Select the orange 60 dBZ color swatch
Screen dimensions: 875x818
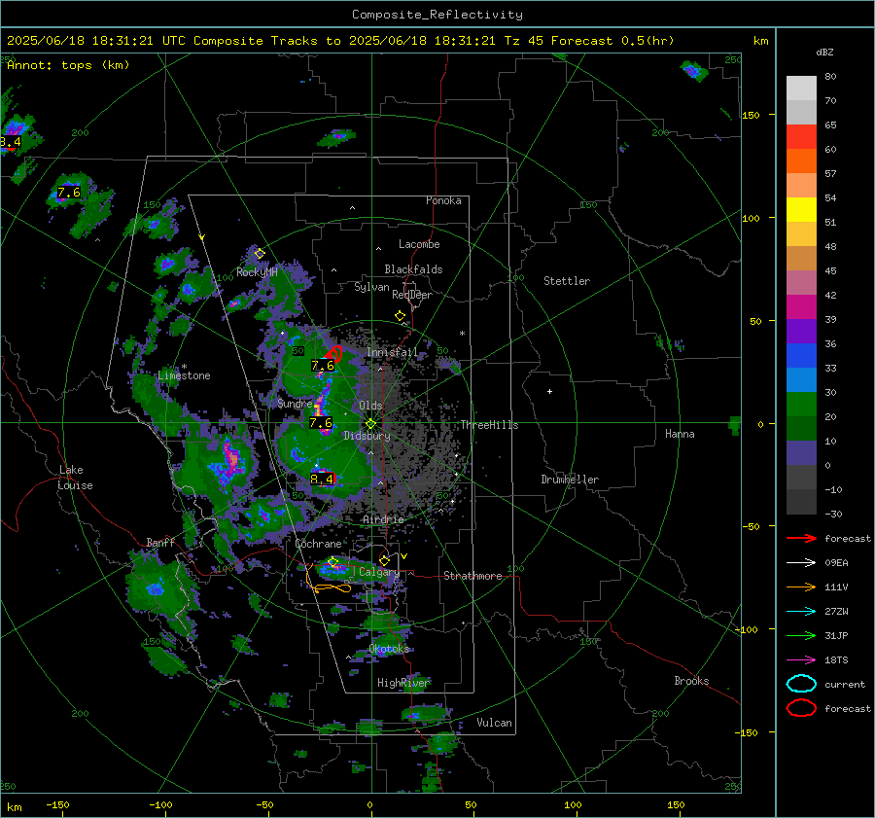coord(801,161)
